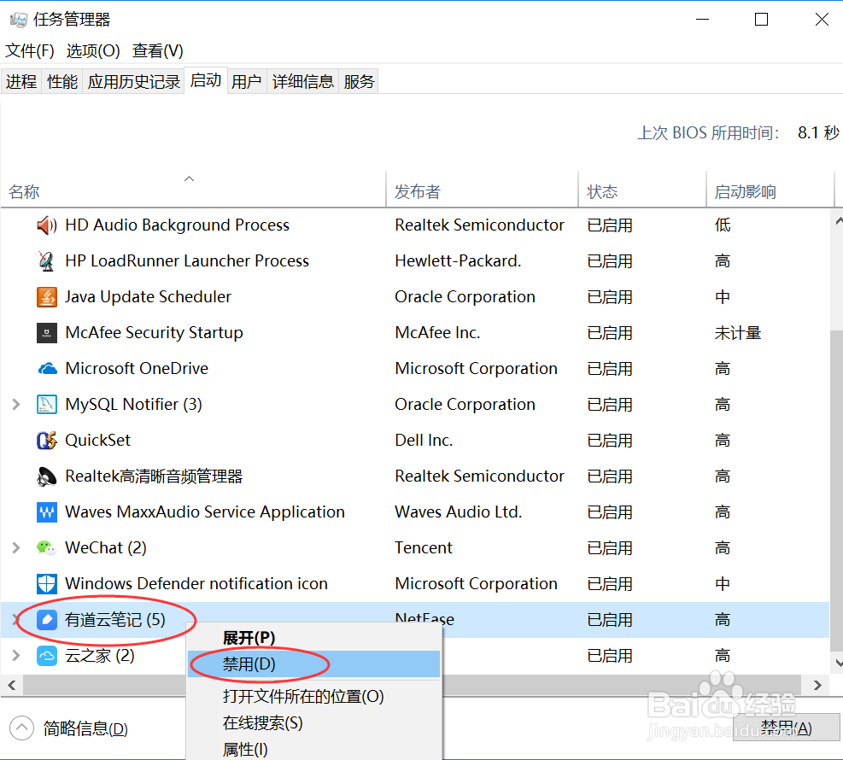
Task: Choose 禁用(D) in the context menu
Action: click(314, 664)
